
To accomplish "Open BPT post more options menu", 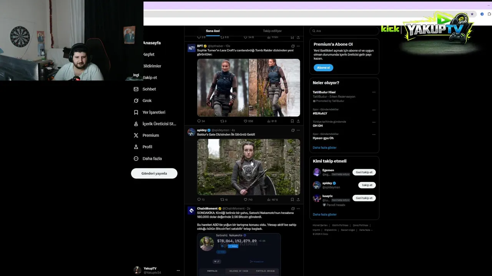I will point(298,46).
